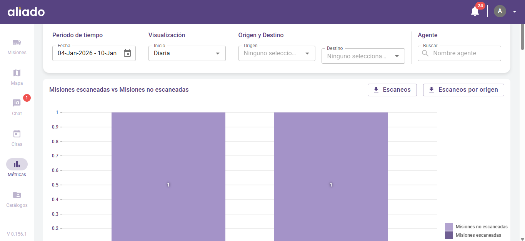Click the first bar in chart
Viewport: 525px width, 241px height.
[x=168, y=173]
